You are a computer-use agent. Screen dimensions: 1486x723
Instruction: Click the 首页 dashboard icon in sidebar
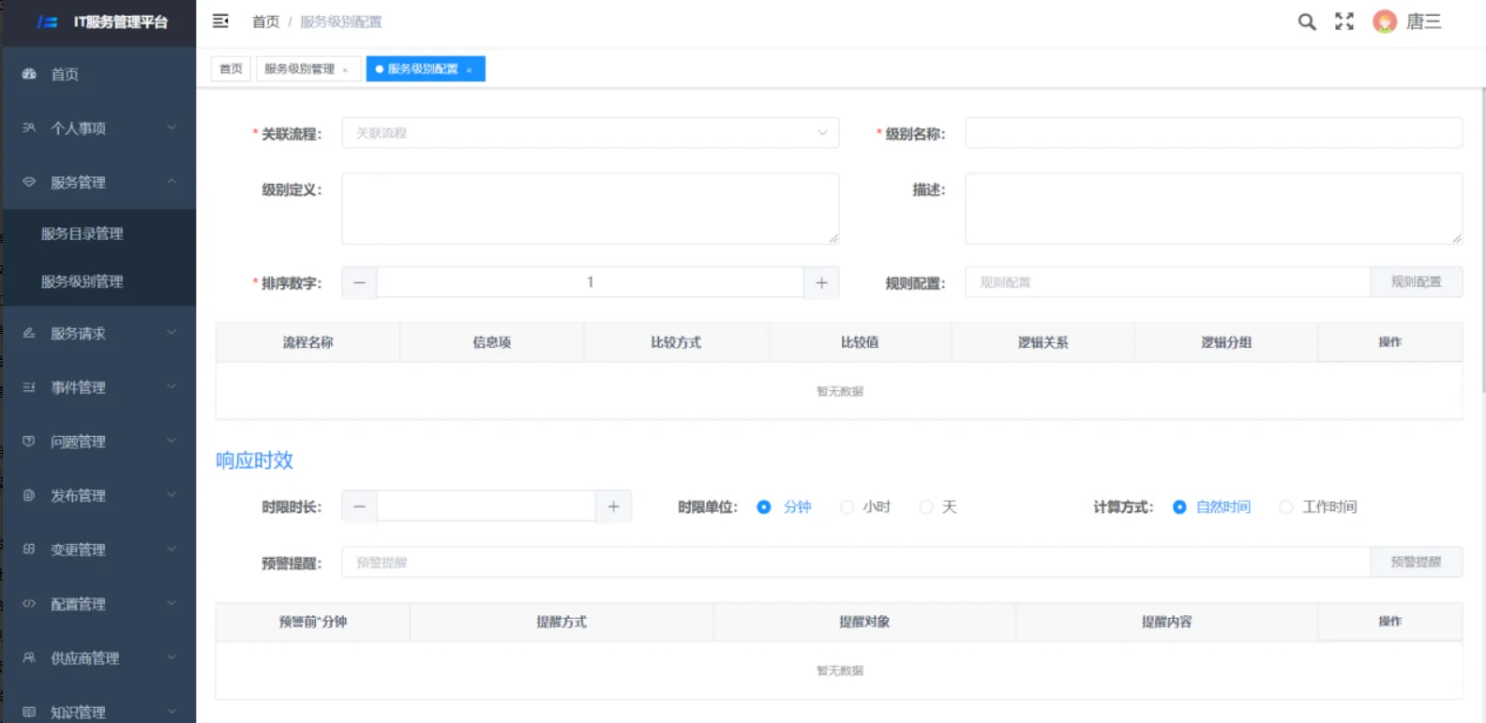(29, 73)
